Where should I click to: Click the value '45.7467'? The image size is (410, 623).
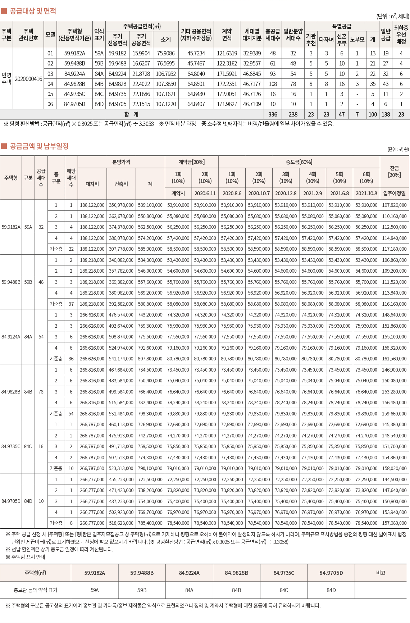[x=196, y=63]
